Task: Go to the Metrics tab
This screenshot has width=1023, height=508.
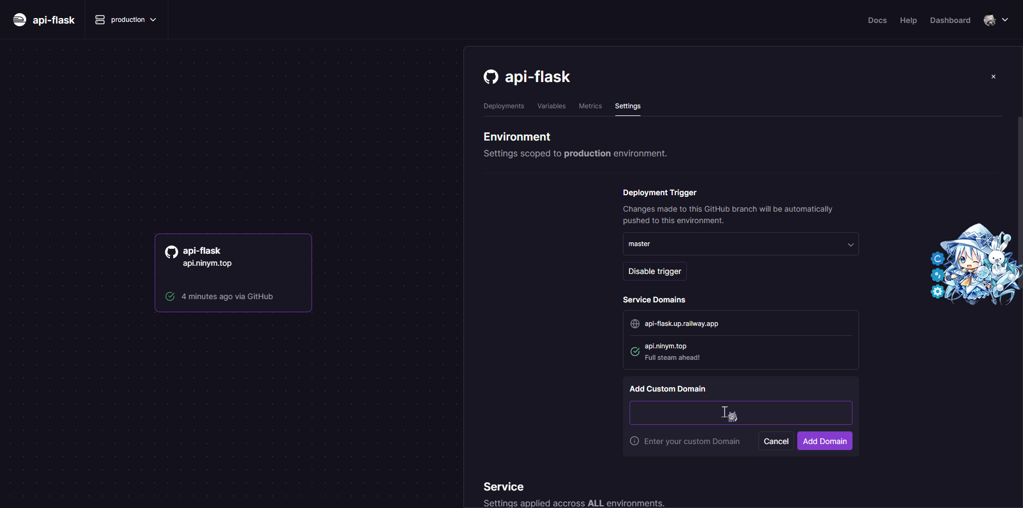Action: coord(590,106)
